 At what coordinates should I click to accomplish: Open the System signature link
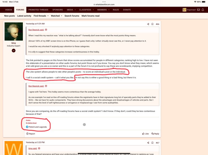tap(28, 120)
